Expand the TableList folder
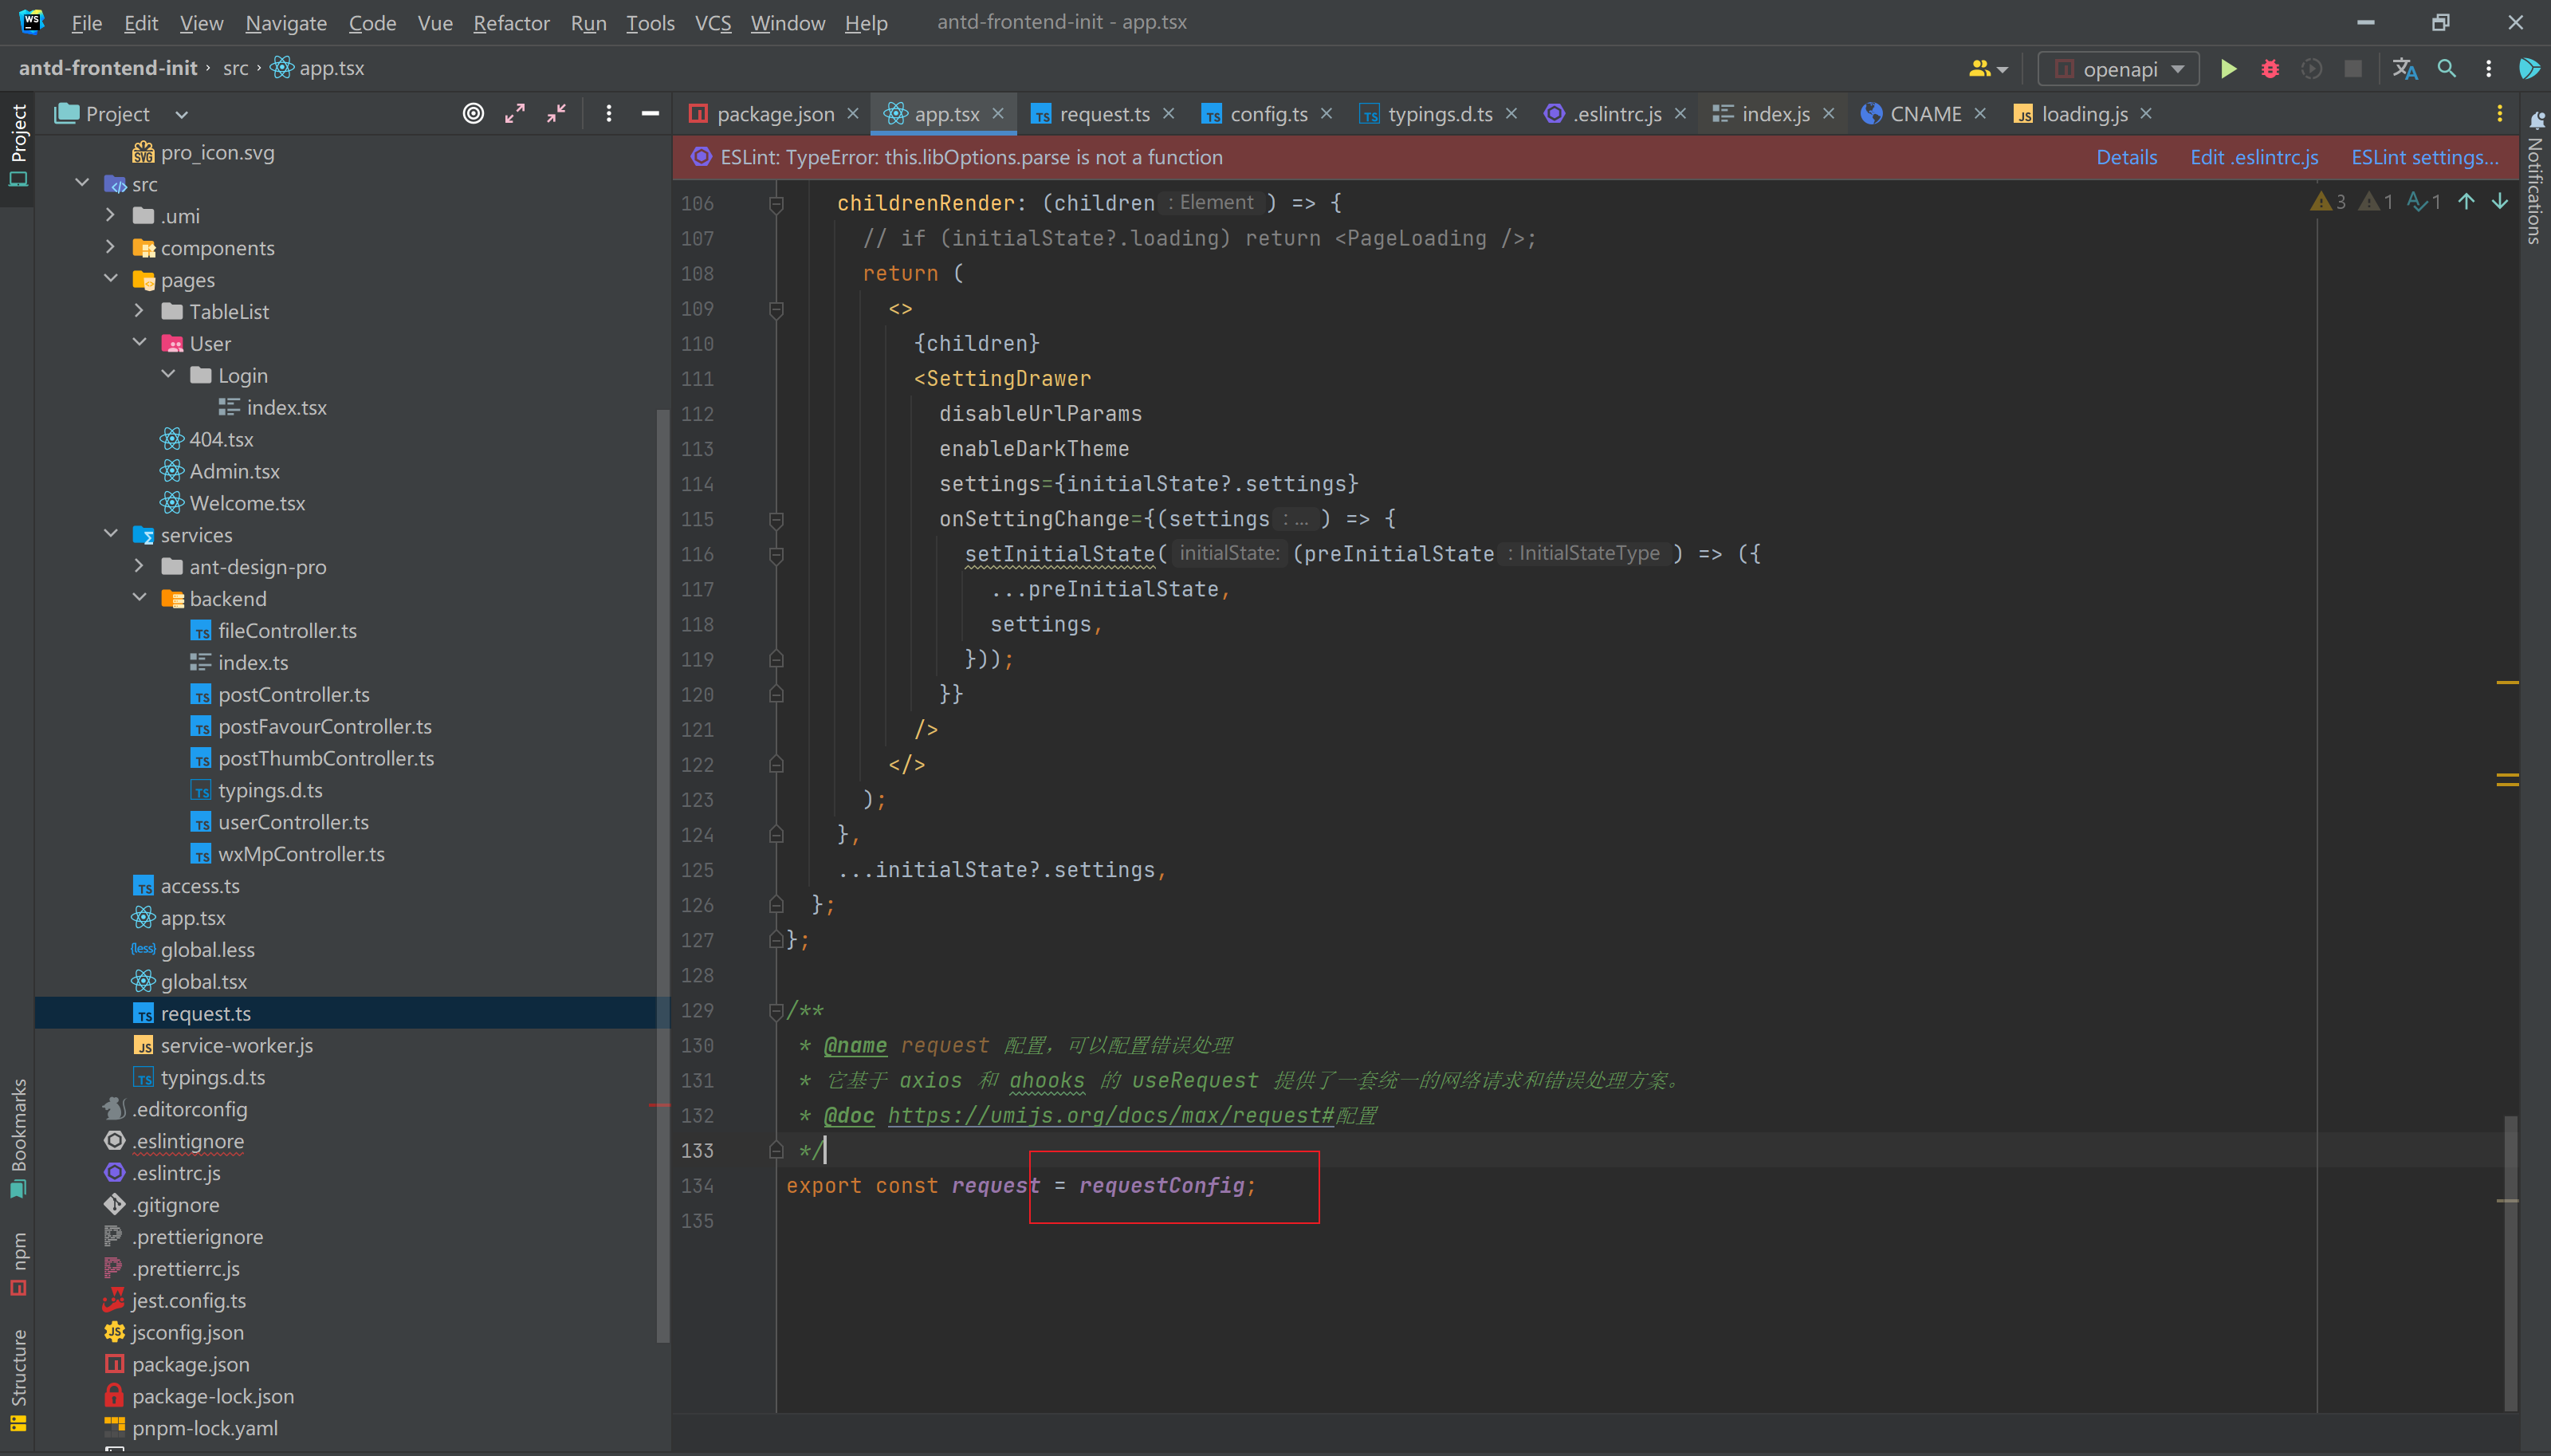The height and width of the screenshot is (1456, 2551). click(140, 312)
